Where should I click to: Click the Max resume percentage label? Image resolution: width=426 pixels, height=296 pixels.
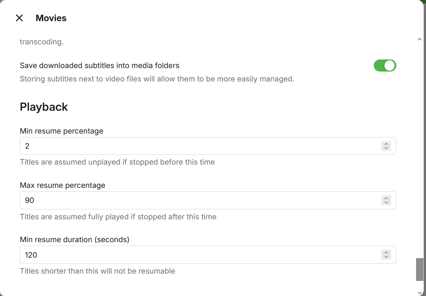pyautogui.click(x=62, y=185)
